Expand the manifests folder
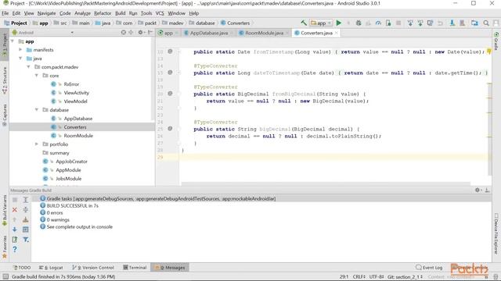The height and width of the screenshot is (281, 501). (x=20, y=50)
